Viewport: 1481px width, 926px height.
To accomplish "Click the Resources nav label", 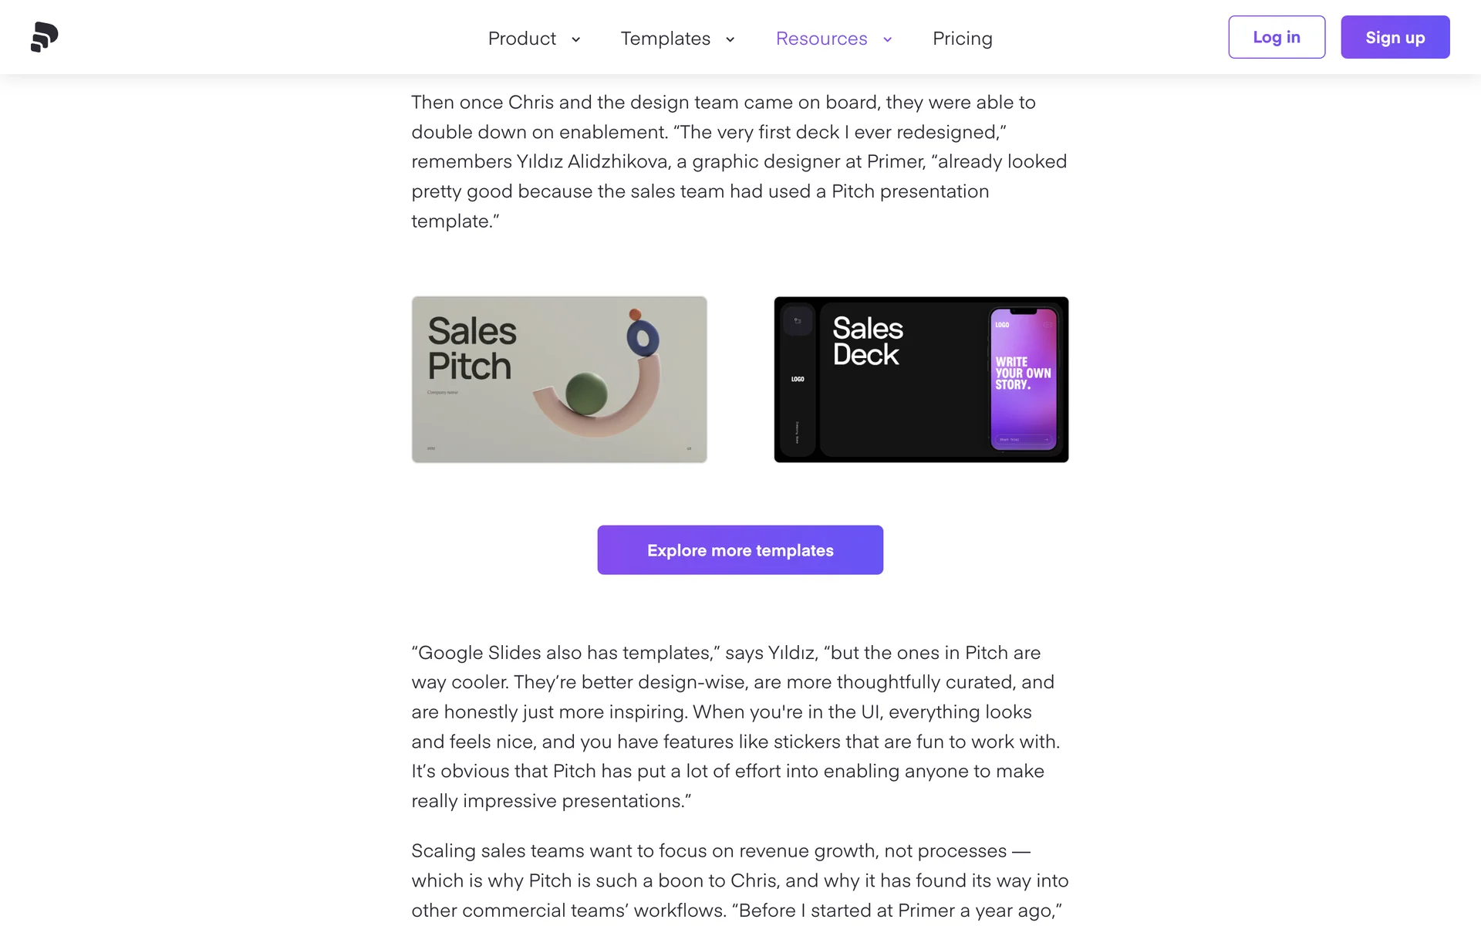I will (821, 39).
